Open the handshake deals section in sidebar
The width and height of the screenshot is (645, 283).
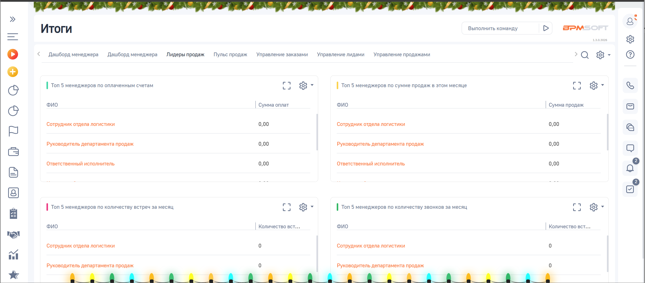(13, 235)
